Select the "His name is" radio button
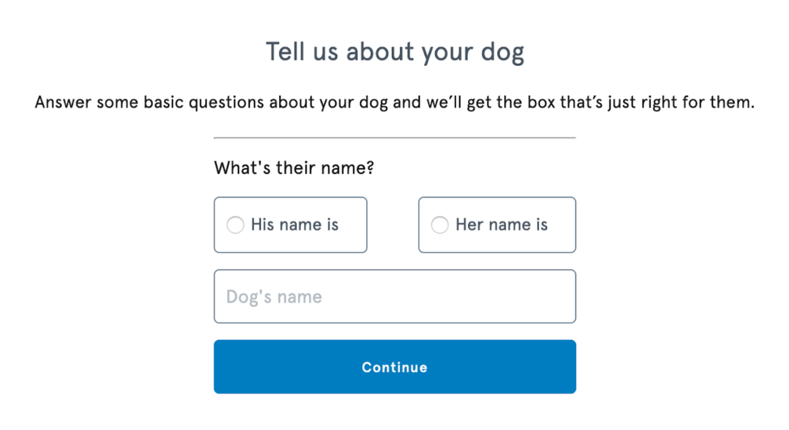This screenshot has height=430, width=789. click(x=235, y=225)
